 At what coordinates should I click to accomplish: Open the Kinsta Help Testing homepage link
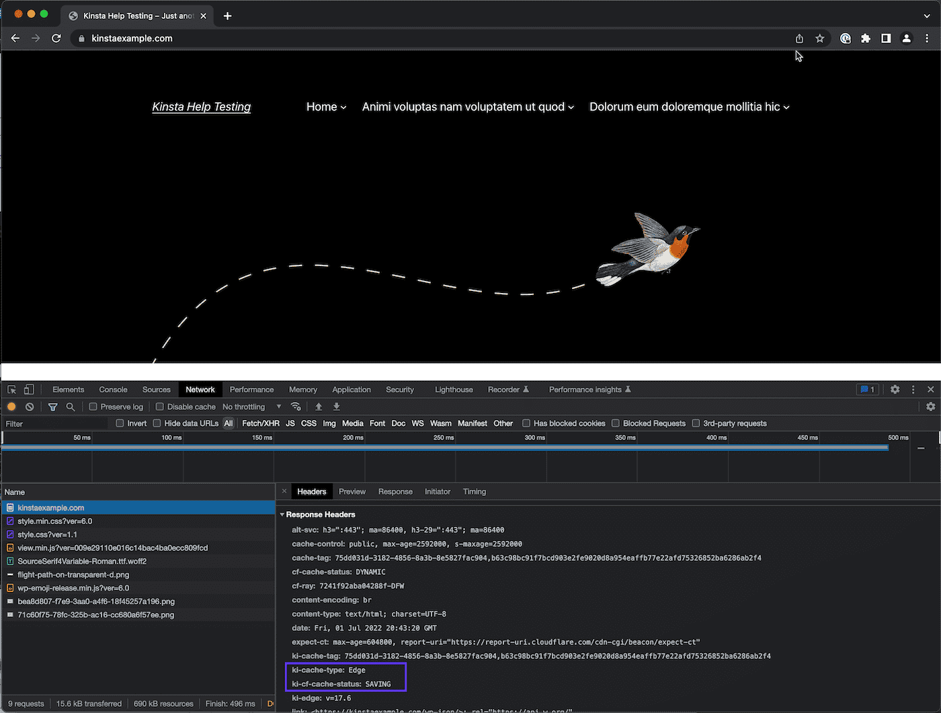(x=201, y=107)
